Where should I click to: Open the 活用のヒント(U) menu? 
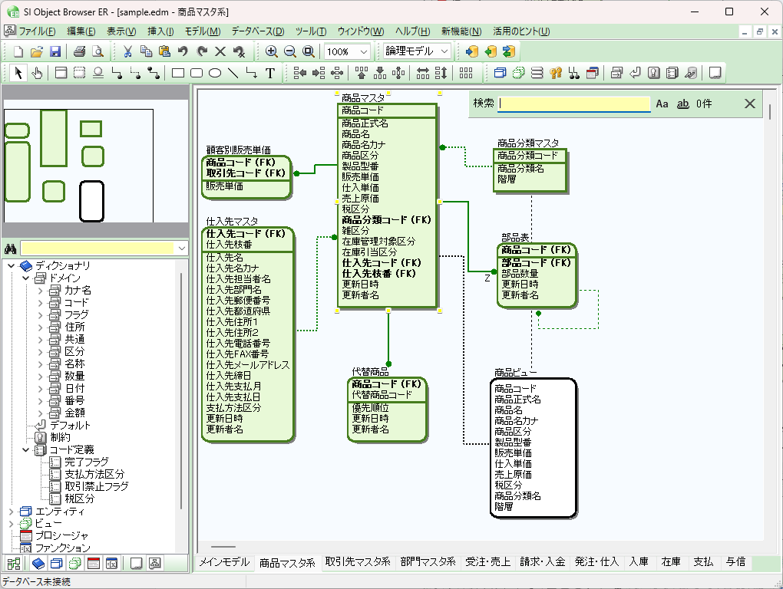pos(521,31)
